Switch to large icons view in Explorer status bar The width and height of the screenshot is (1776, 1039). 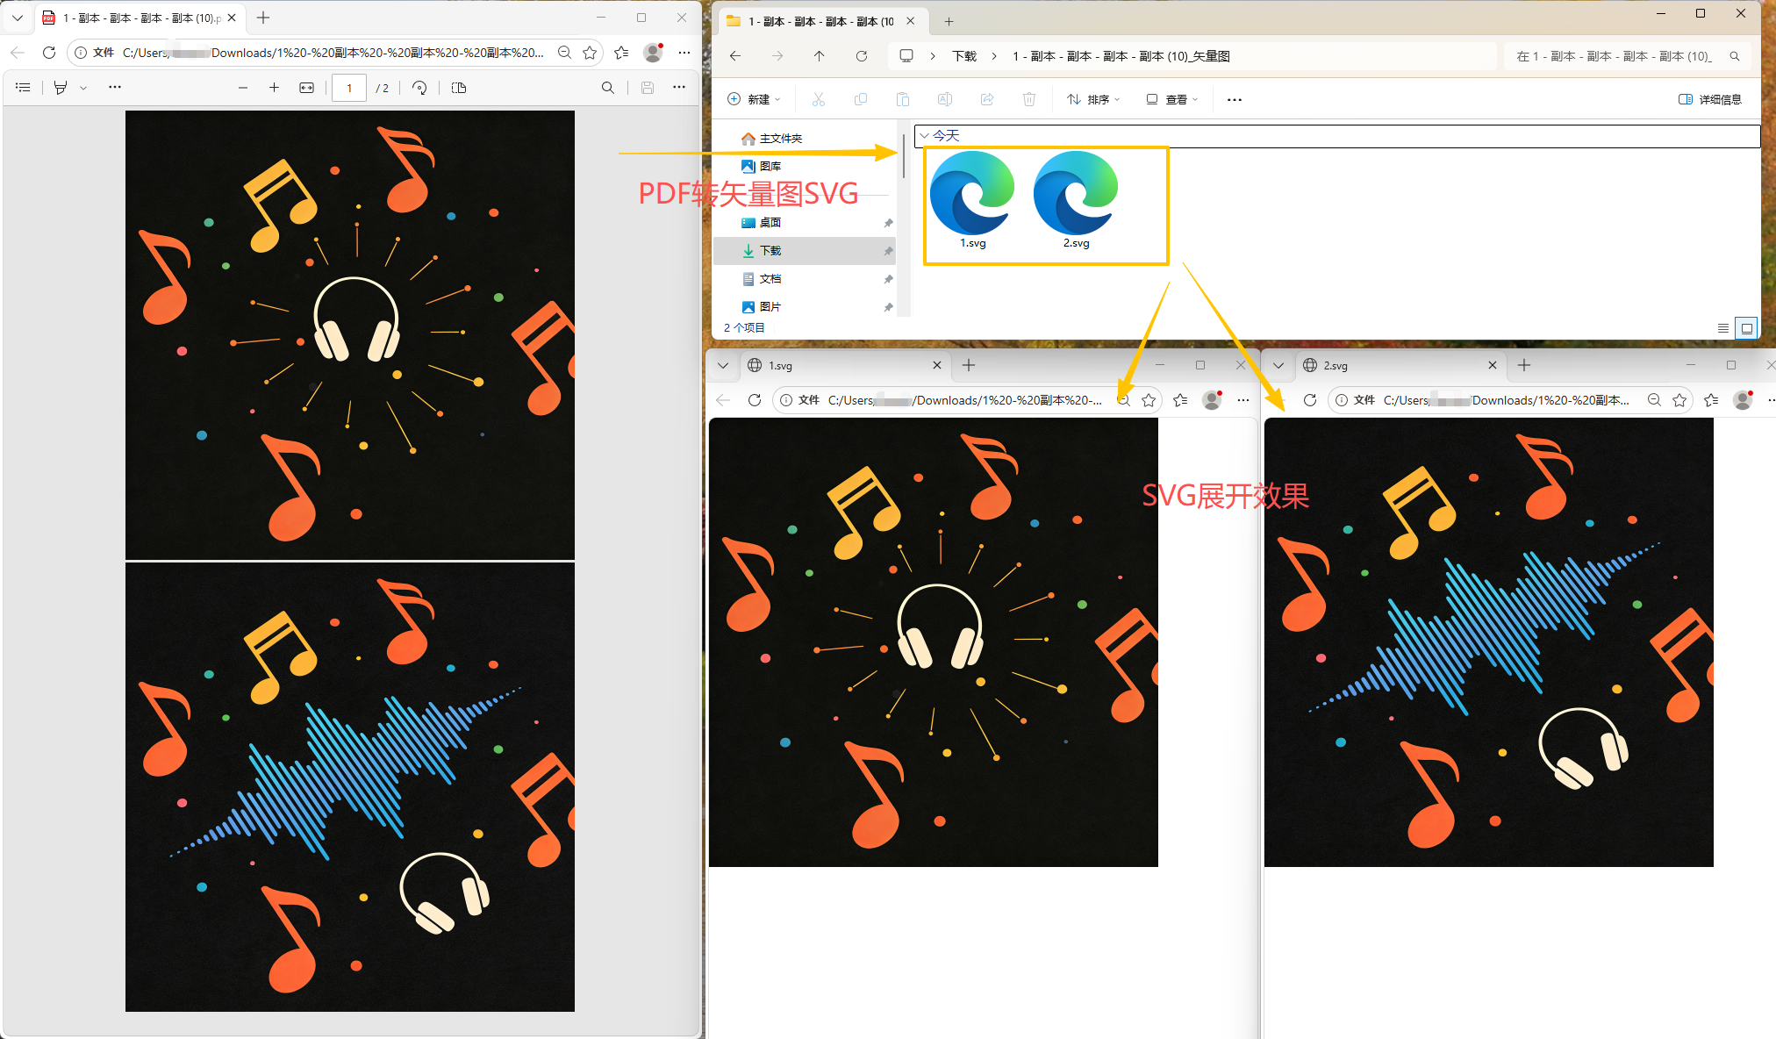click(1746, 328)
